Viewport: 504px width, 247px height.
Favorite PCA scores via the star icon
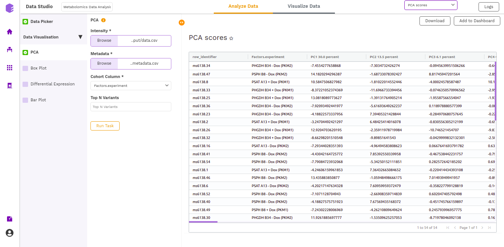[231, 38]
